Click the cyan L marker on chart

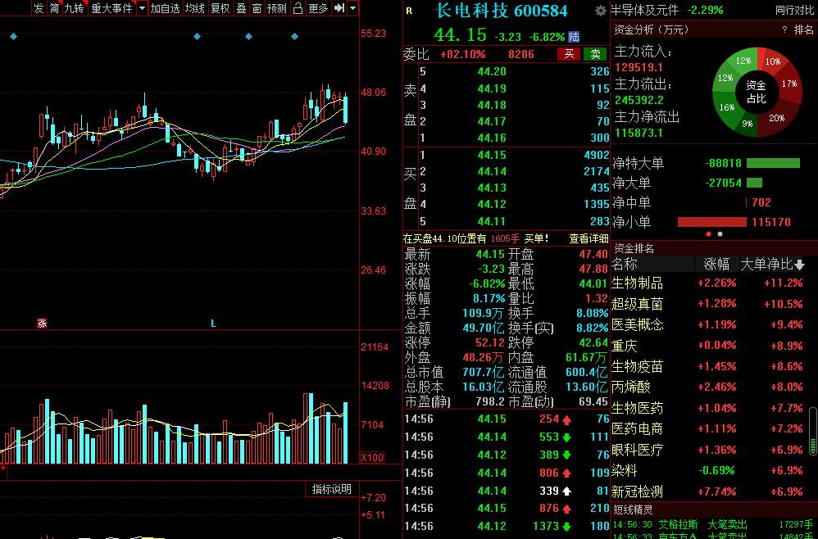pos(213,324)
